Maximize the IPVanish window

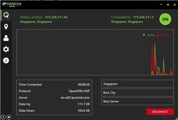coord(167,5)
